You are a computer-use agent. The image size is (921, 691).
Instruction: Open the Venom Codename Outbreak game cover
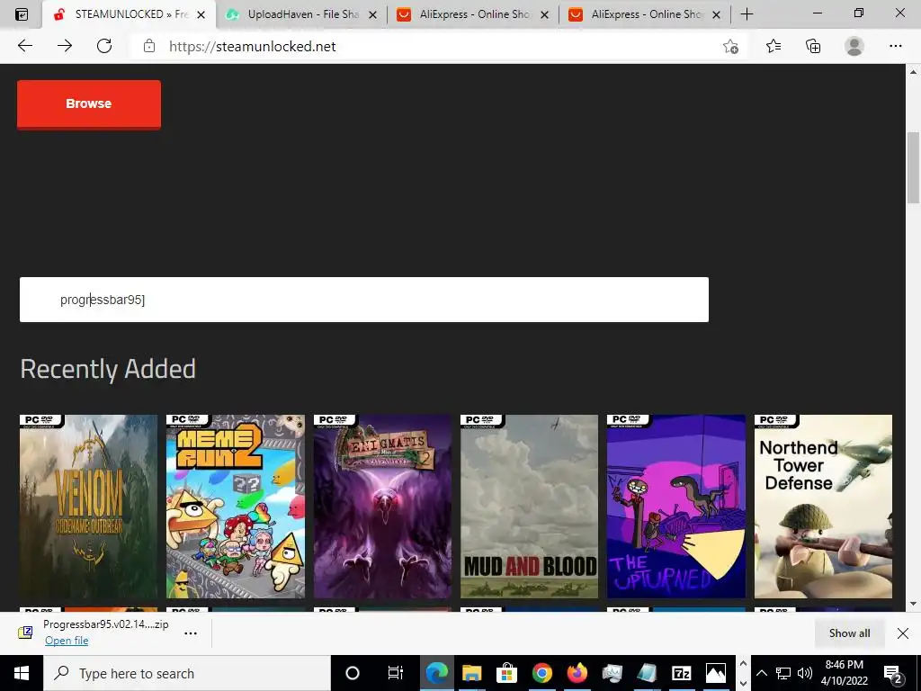click(x=89, y=507)
